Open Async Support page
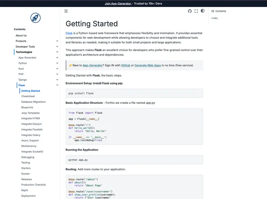 pos(30,141)
